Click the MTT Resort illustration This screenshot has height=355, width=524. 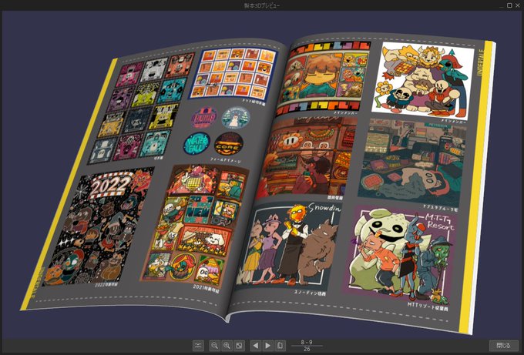click(x=401, y=255)
